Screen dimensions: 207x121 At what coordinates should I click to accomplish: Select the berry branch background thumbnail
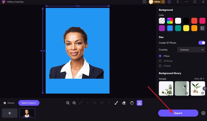click(x=166, y=88)
